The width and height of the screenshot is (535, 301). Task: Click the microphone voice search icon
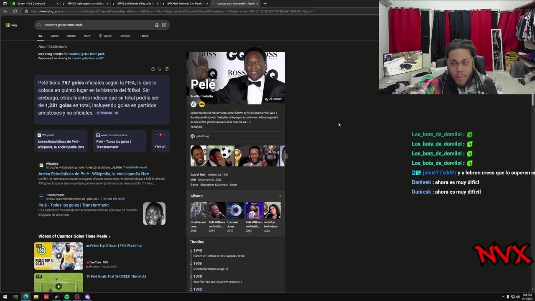[157, 25]
